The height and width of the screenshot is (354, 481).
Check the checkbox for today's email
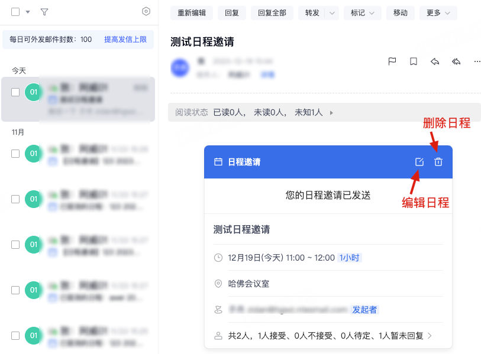[x=15, y=92]
